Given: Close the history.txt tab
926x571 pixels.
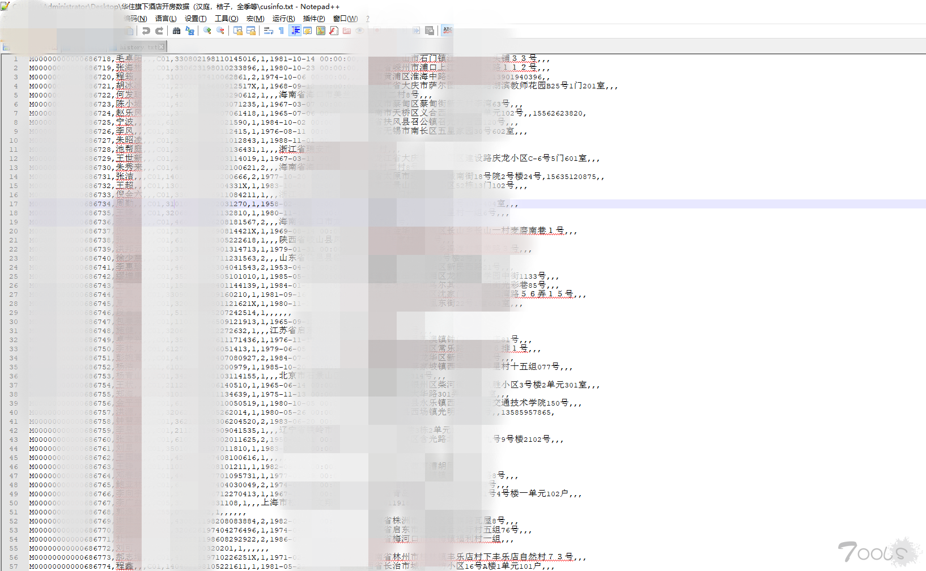Looking at the screenshot, I should tap(162, 46).
